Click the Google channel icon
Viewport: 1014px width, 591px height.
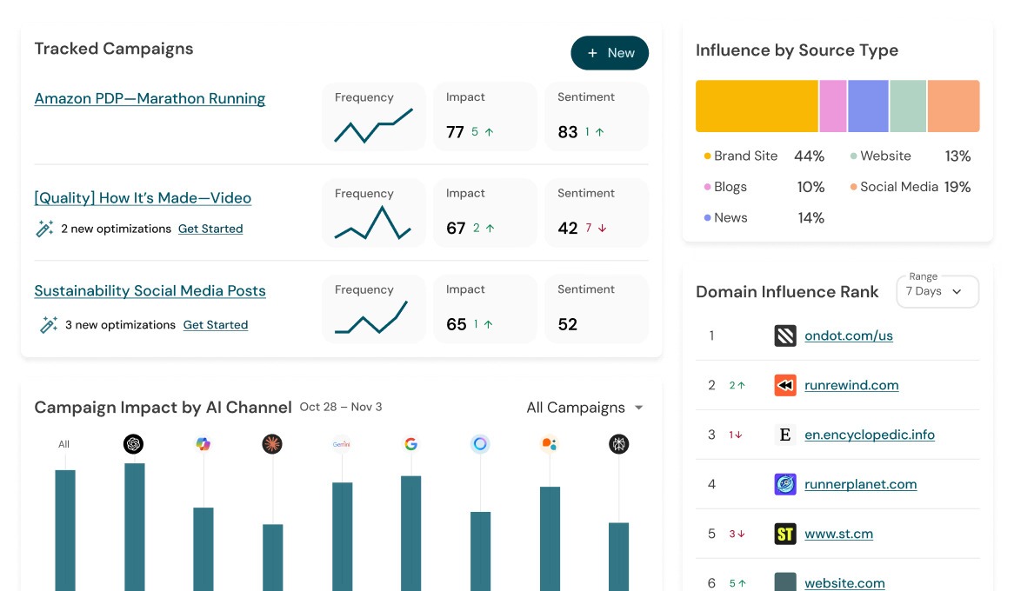(x=410, y=443)
